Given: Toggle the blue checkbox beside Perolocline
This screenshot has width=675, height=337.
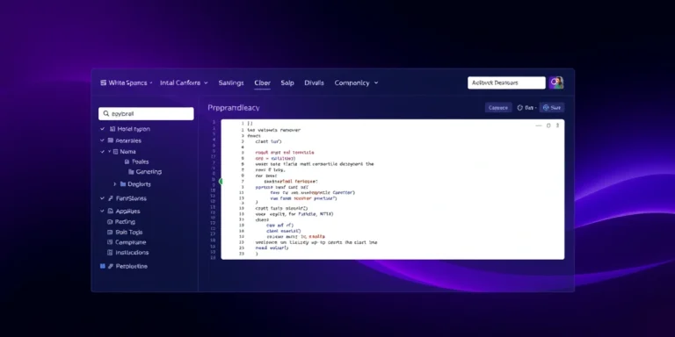Looking at the screenshot, I should tap(103, 267).
